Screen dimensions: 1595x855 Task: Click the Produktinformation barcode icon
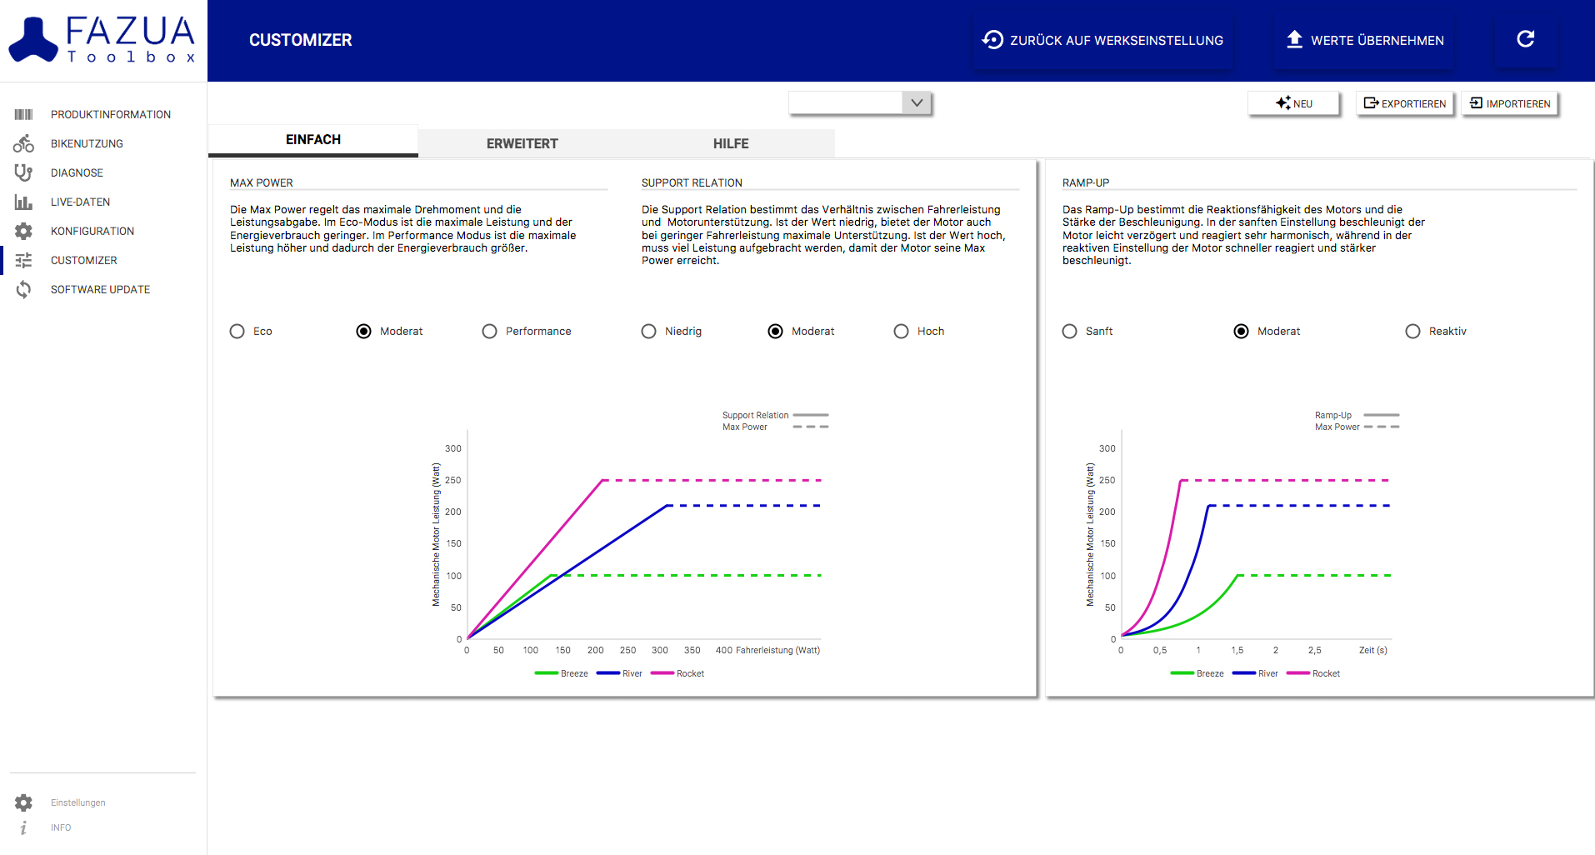pos(23,114)
